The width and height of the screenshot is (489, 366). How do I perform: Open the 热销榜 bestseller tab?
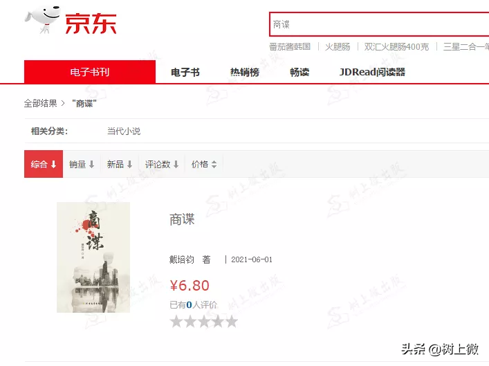pyautogui.click(x=245, y=73)
